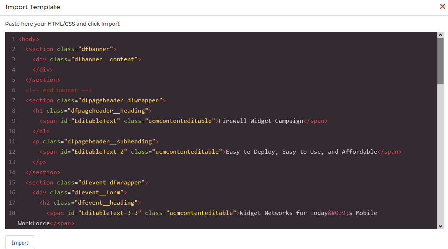Click text "Widget Networks for Today"

(x=284, y=213)
